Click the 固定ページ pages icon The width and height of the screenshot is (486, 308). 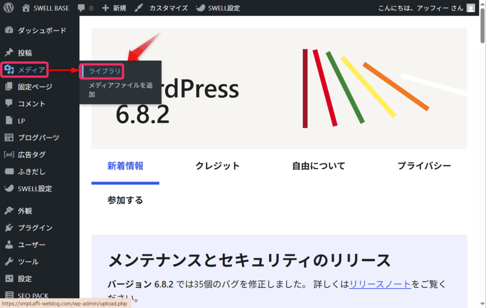[9, 87]
